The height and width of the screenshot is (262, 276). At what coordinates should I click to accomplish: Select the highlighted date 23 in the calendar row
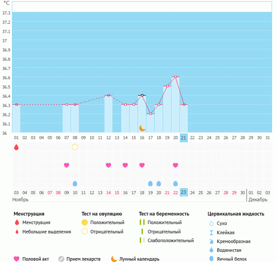pos(184,192)
